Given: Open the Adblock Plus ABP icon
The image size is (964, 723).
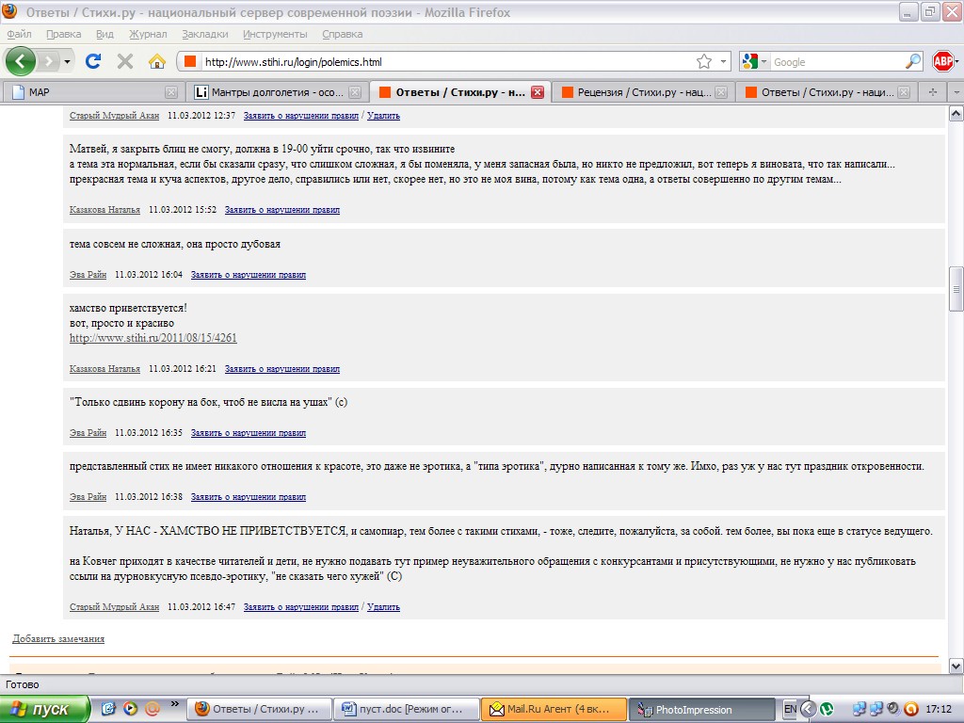Looking at the screenshot, I should (943, 61).
